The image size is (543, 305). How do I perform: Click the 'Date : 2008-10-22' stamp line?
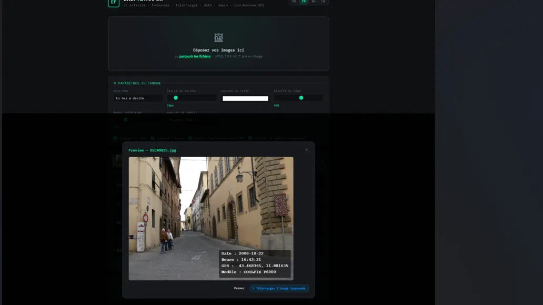(x=243, y=253)
